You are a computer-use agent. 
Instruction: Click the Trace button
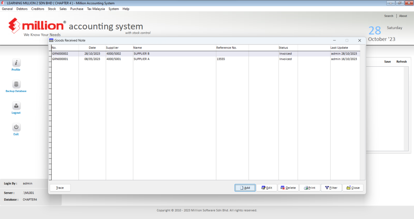tap(60, 188)
